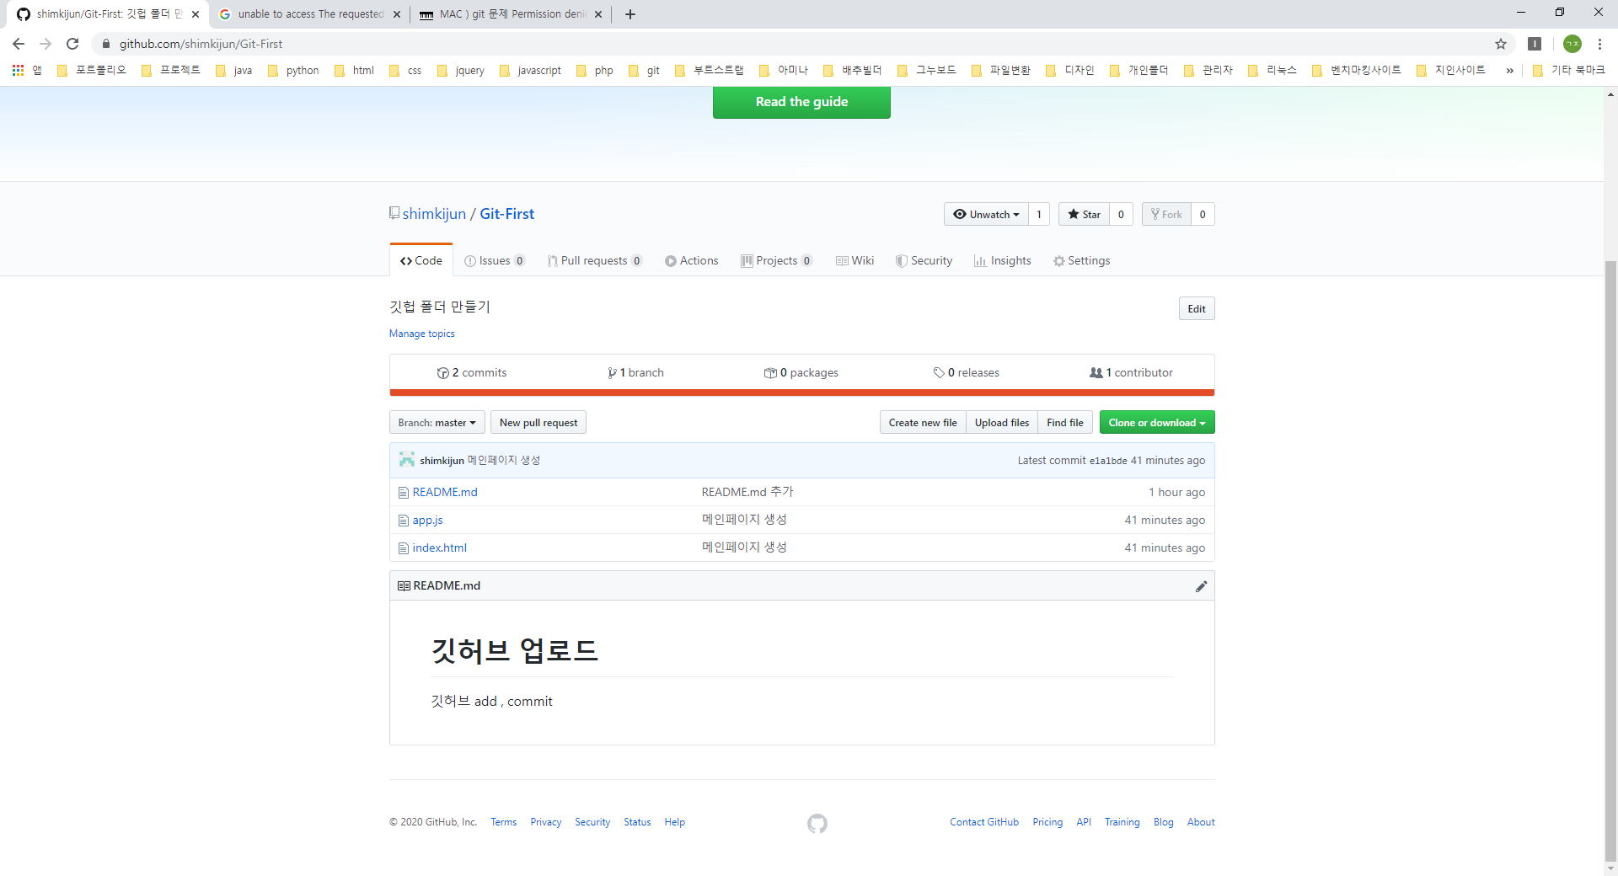1618x876 pixels.
Task: Edit README.md with the pencil icon
Action: coord(1201,586)
